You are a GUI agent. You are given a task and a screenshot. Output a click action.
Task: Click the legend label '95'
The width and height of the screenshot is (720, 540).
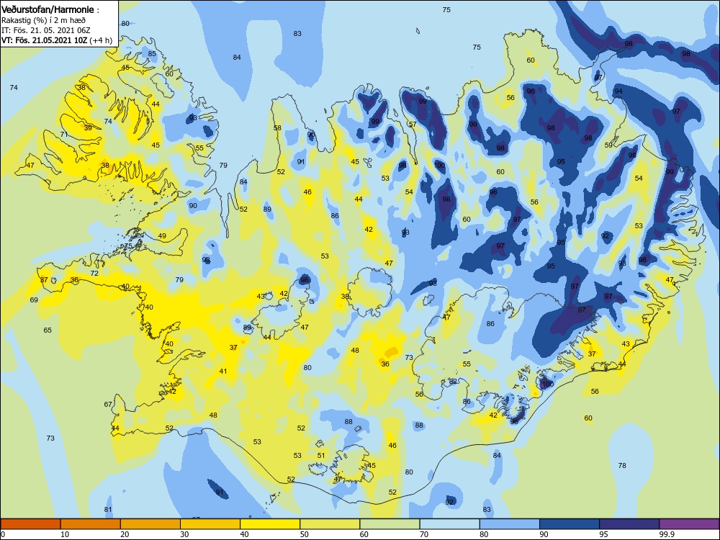pyautogui.click(x=603, y=534)
